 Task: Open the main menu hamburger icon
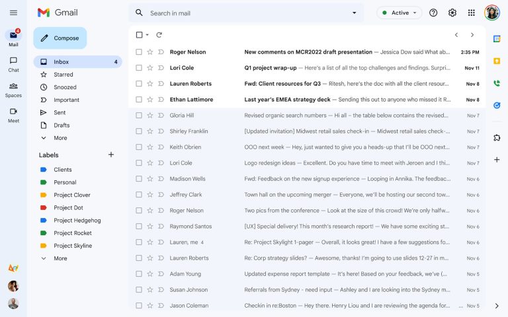tap(13, 13)
